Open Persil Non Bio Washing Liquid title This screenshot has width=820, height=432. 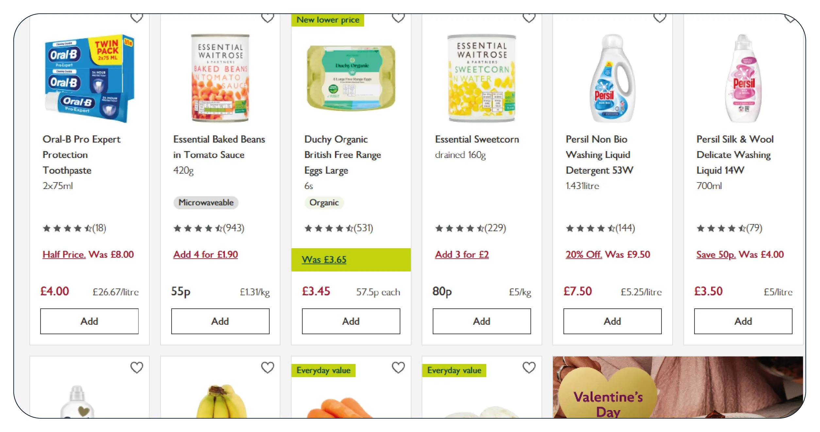pos(599,155)
